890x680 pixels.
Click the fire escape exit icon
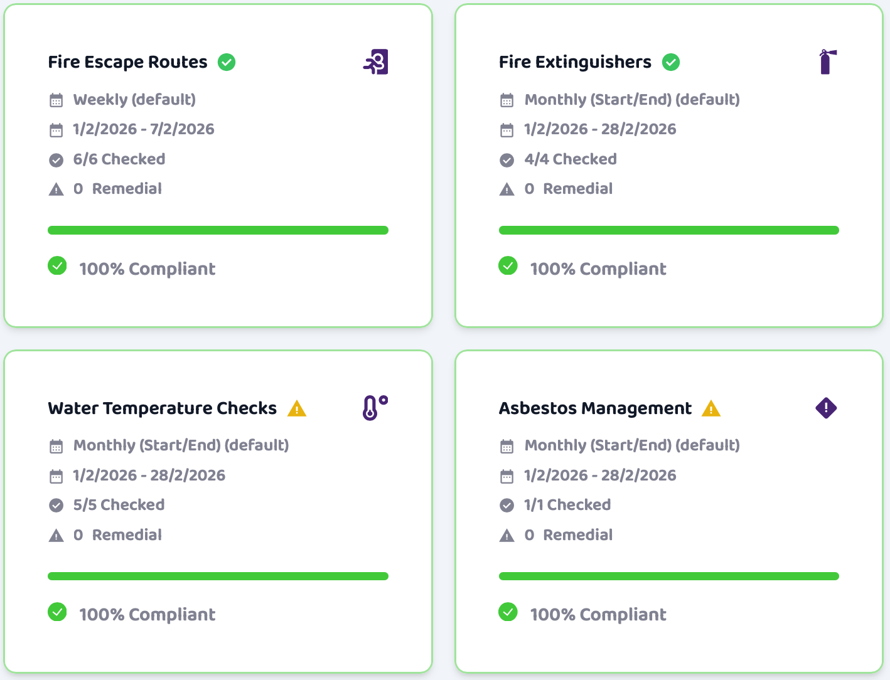(x=375, y=61)
